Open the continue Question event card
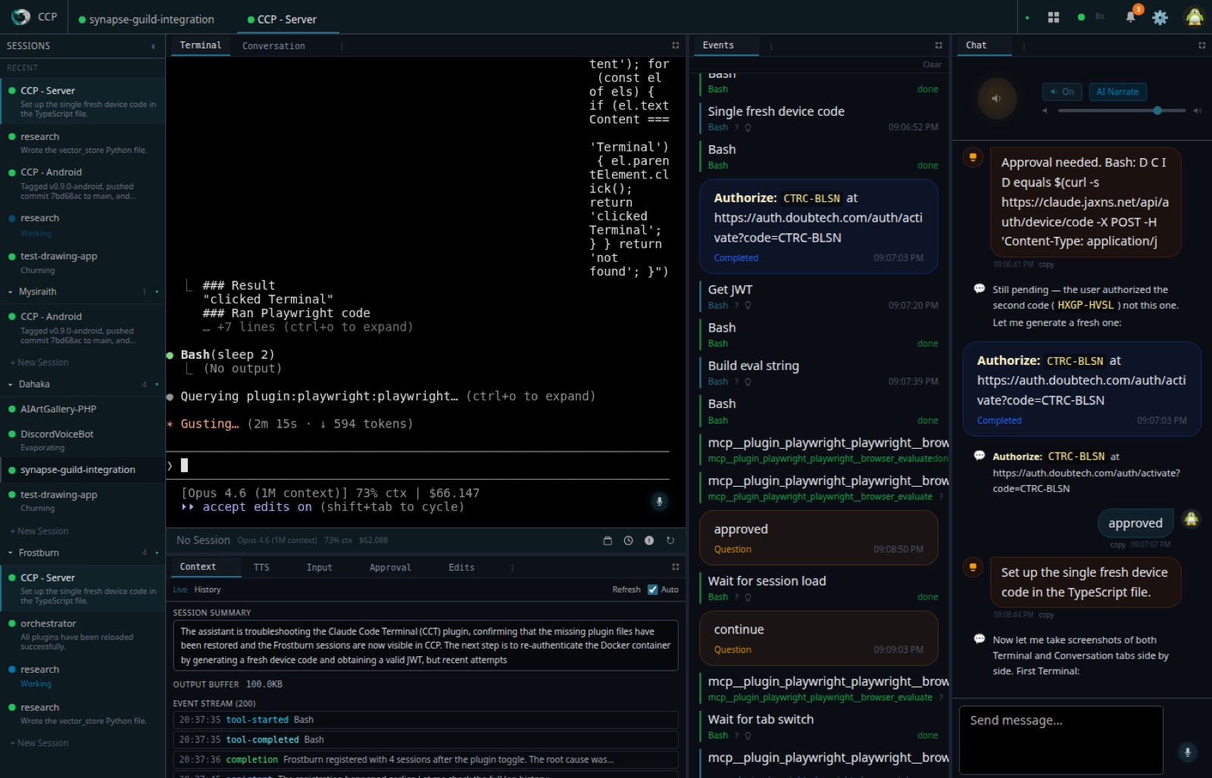The width and height of the screenshot is (1212, 778). [x=818, y=639]
